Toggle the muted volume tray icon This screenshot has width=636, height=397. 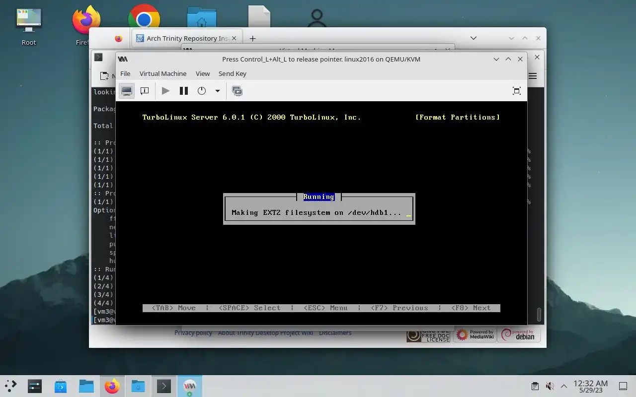pyautogui.click(x=550, y=386)
